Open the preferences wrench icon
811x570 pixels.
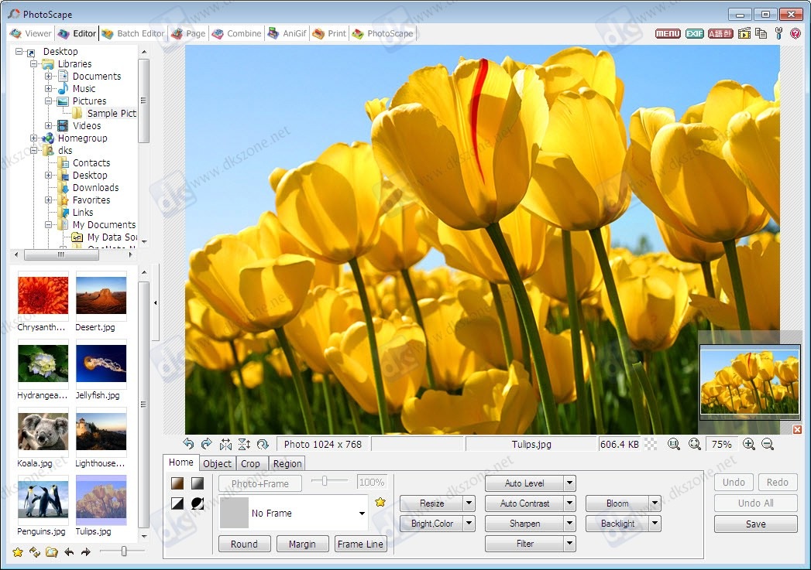(778, 33)
